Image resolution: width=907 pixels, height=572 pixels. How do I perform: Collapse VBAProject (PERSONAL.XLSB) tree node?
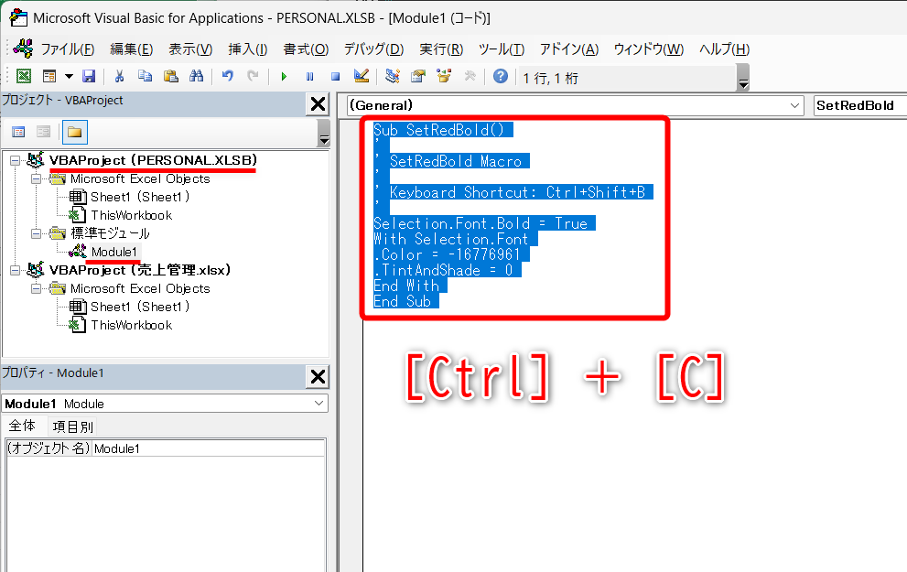pos(16,161)
